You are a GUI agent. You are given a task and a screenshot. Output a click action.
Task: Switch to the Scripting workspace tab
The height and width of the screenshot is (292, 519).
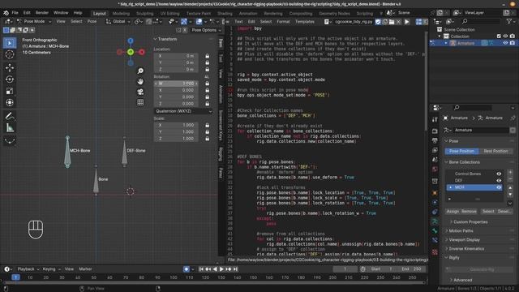click(364, 13)
